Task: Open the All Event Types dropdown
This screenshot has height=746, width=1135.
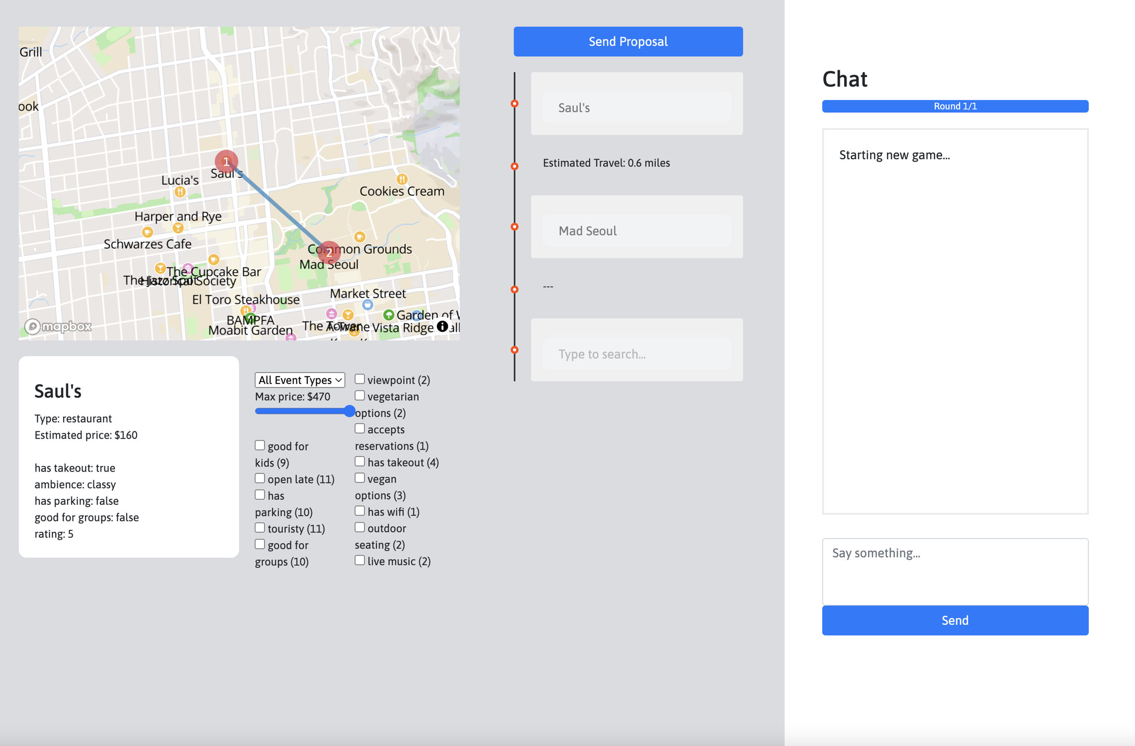Action: click(x=299, y=380)
